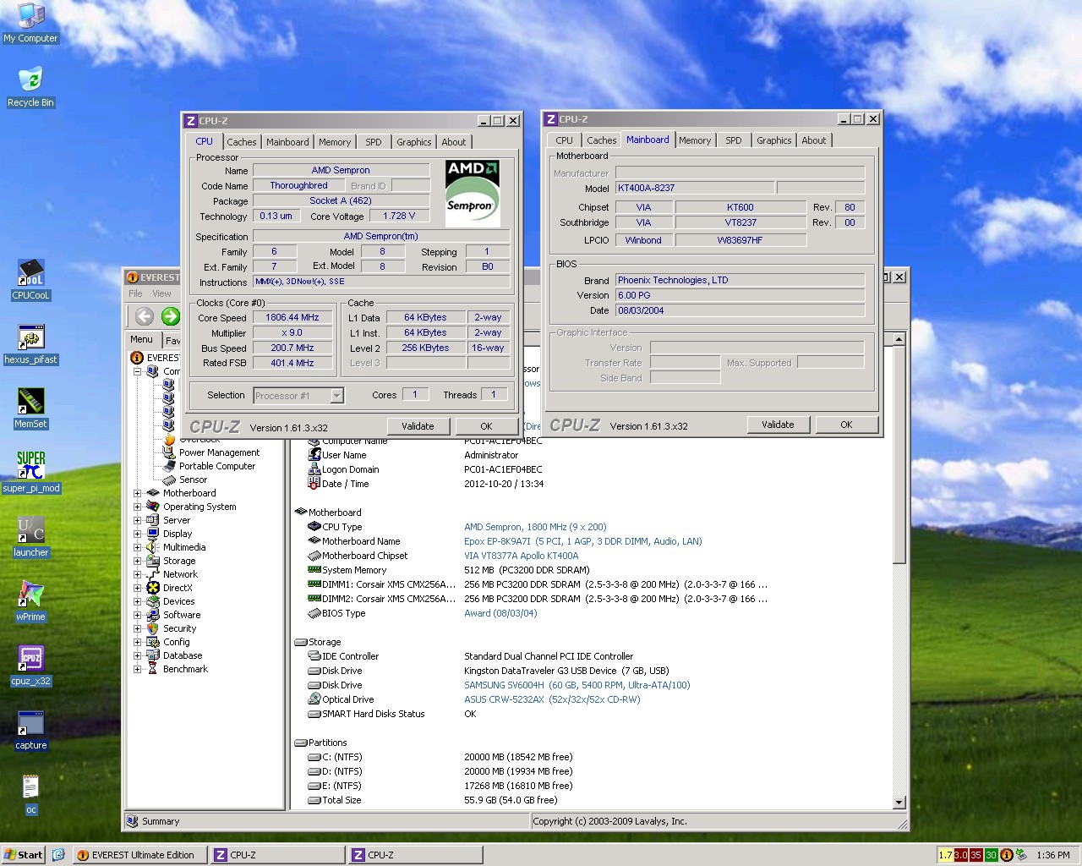The width and height of the screenshot is (1082, 866).
Task: Open Memory tab in left CPU-Z window
Action: pos(335,142)
